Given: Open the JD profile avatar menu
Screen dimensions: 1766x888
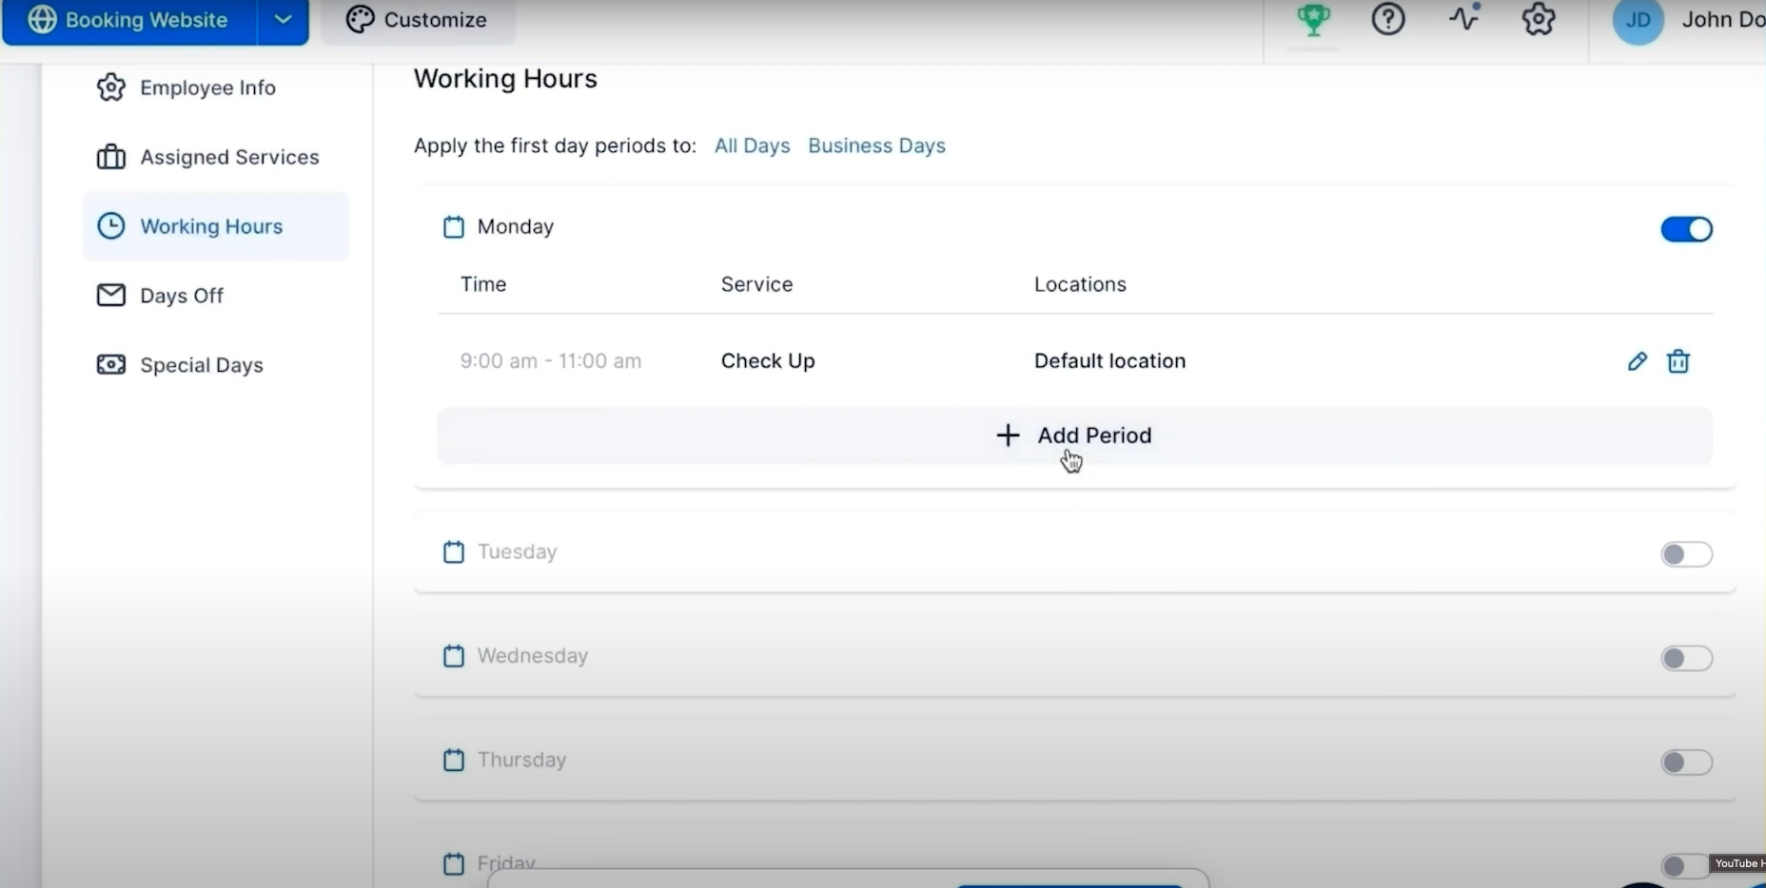Looking at the screenshot, I should click(1638, 20).
